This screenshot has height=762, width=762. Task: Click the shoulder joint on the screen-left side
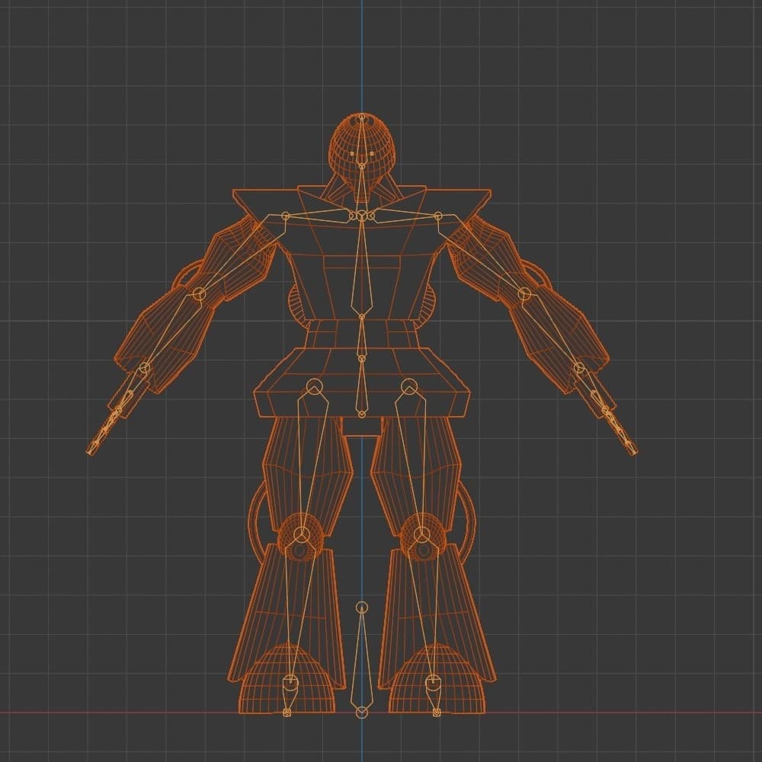coord(287,216)
